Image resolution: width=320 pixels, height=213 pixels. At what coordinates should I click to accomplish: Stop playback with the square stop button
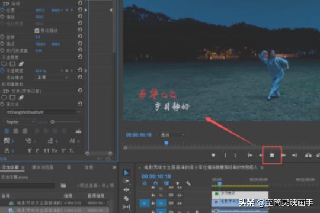pos(272,156)
